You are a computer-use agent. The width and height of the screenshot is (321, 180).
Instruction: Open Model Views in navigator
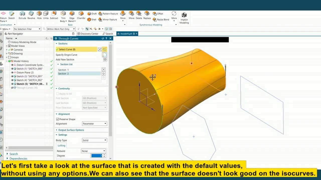[18, 46]
